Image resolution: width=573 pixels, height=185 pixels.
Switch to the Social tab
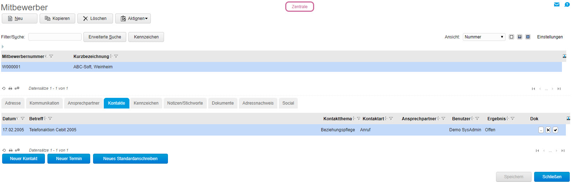288,103
